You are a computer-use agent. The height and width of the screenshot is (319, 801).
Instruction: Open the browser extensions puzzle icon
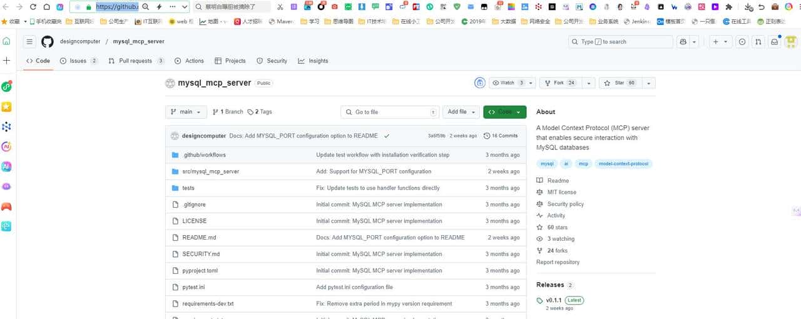728,7
